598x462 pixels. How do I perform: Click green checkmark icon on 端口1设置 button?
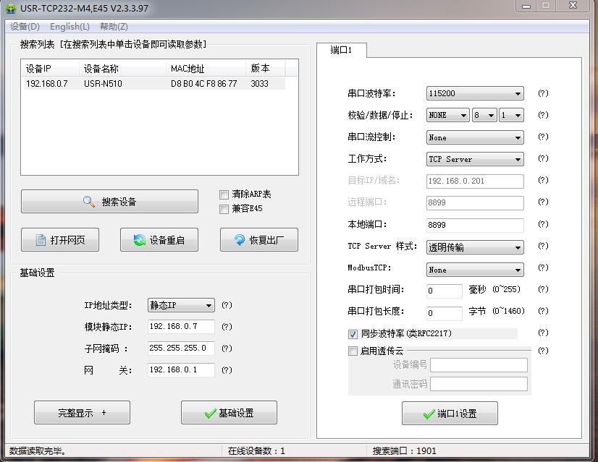[429, 414]
